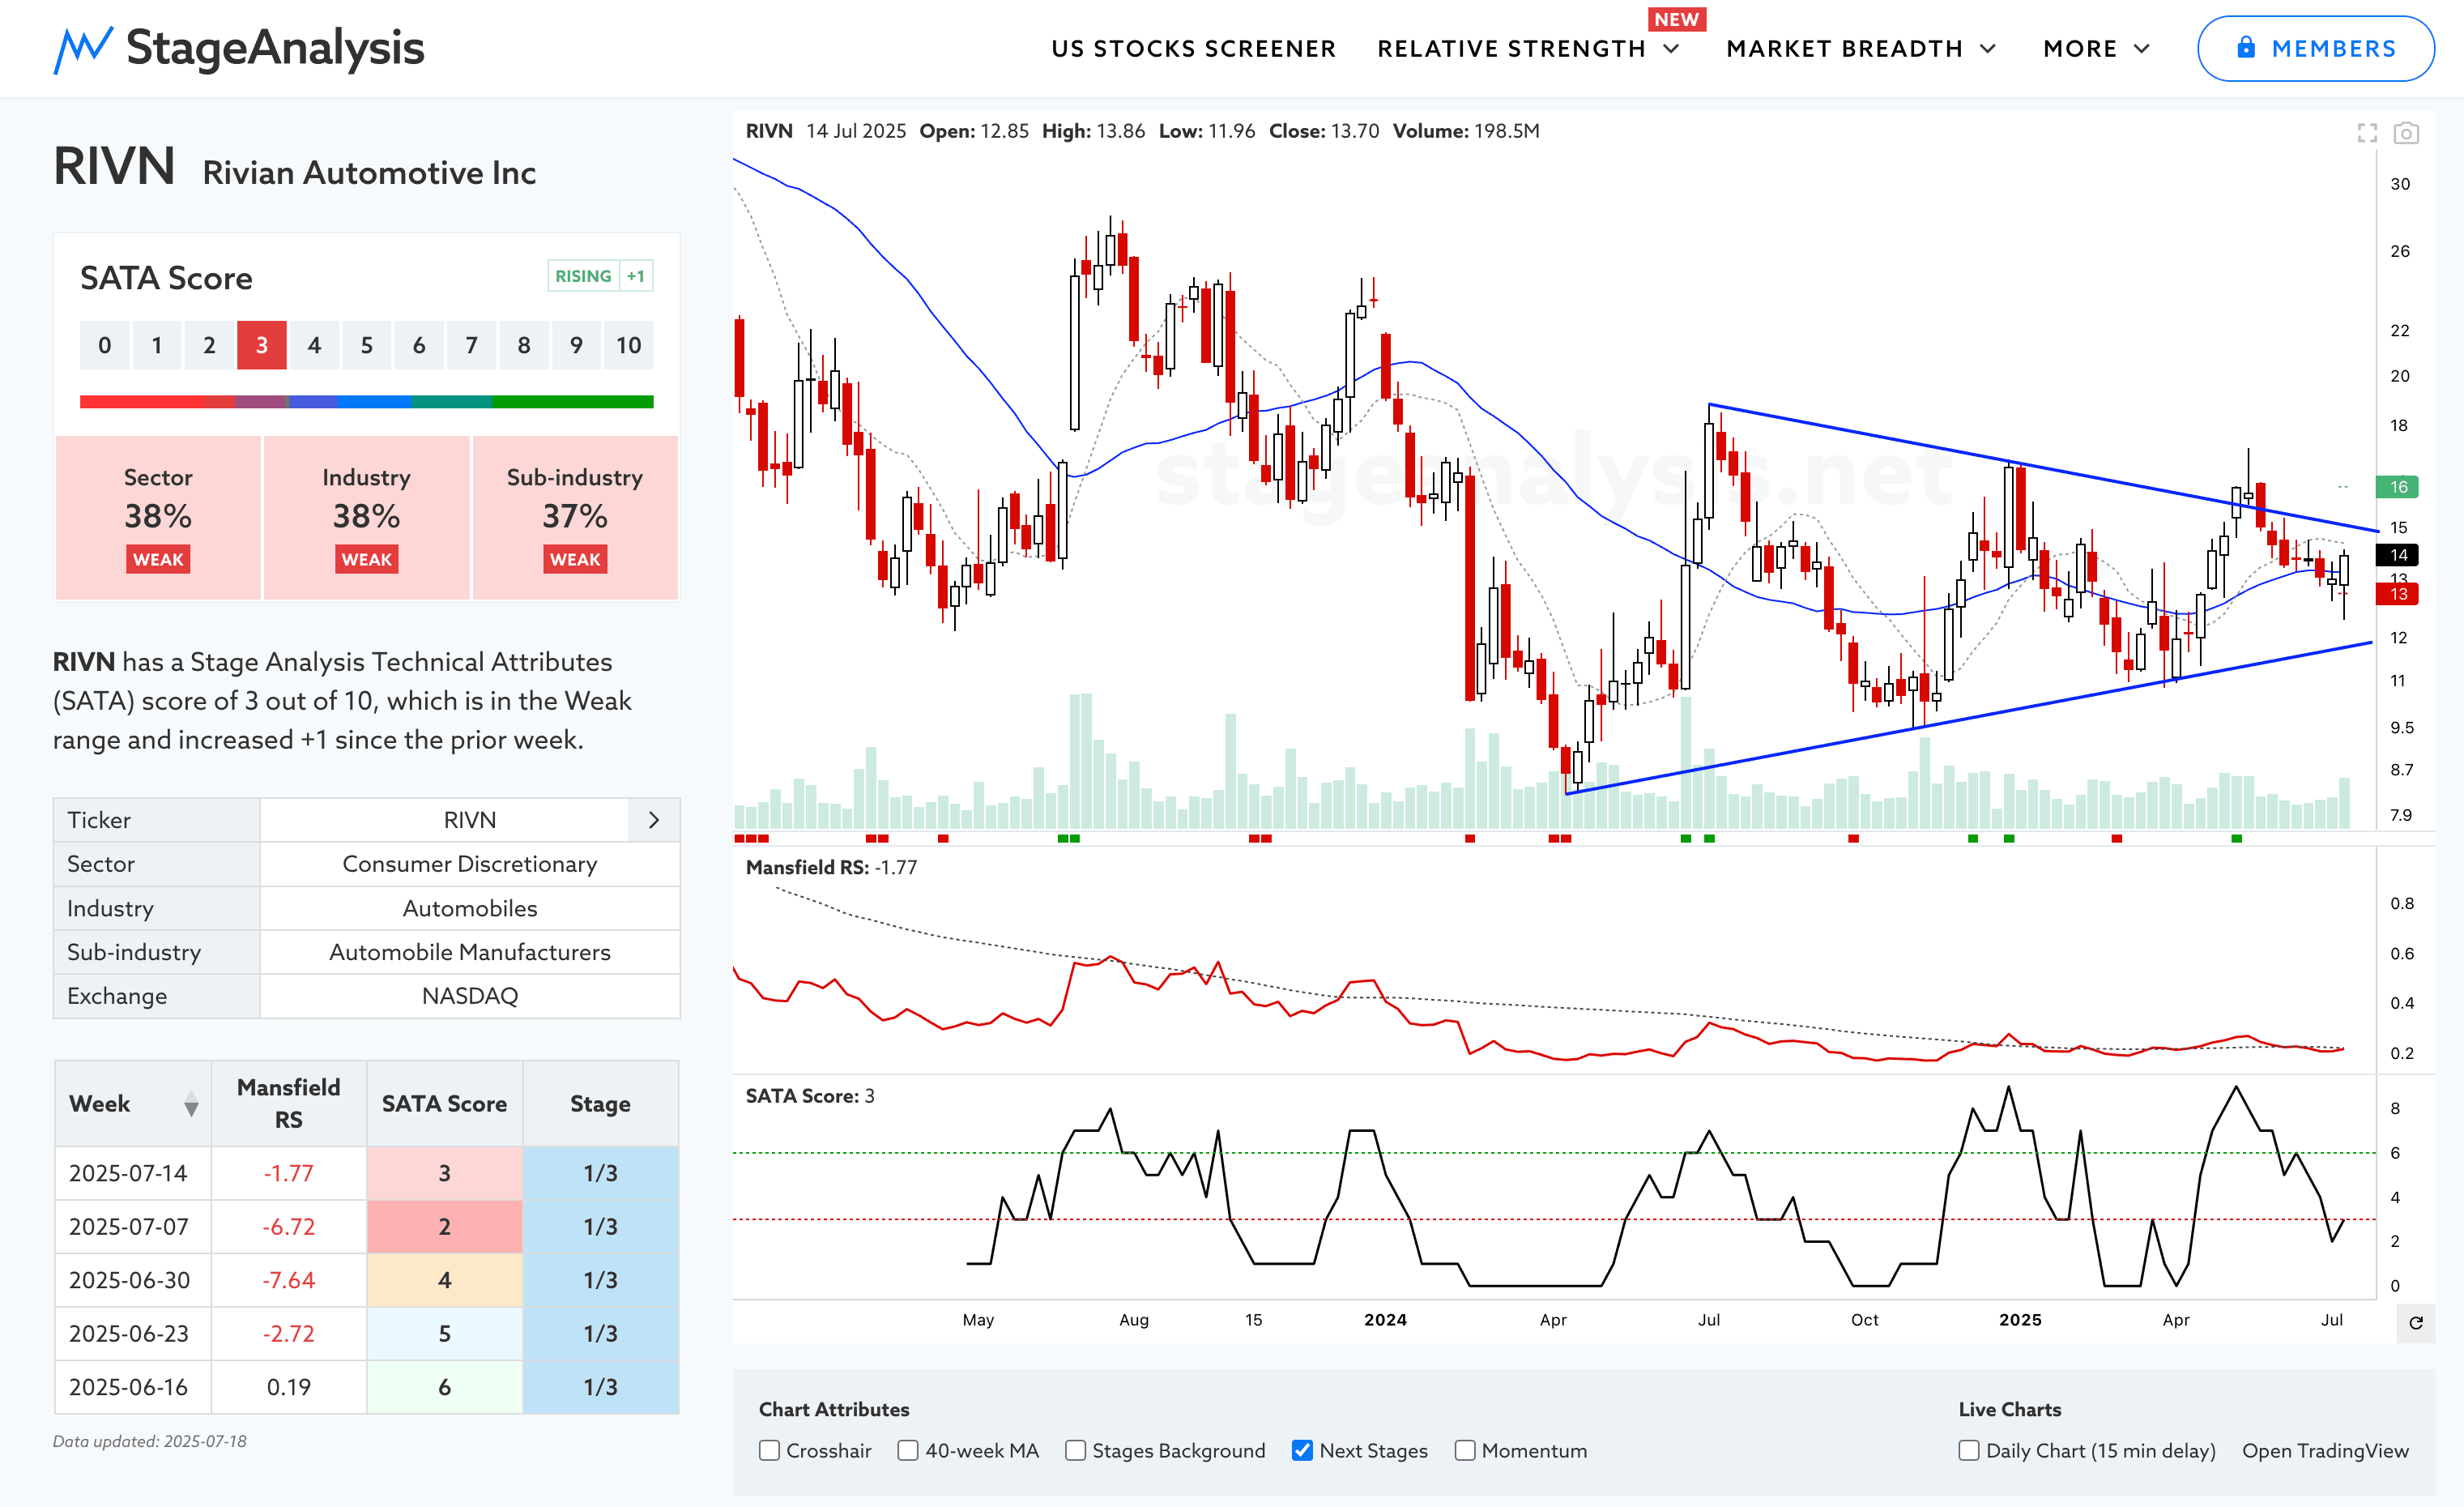The width and height of the screenshot is (2464, 1507).
Task: Click the RISING +1 badge
Action: (x=600, y=276)
